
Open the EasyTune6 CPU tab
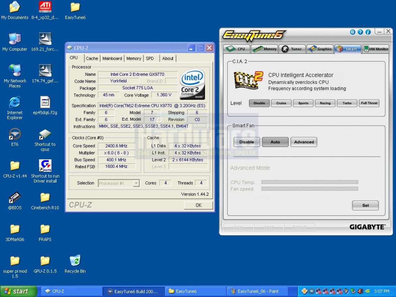click(x=237, y=49)
